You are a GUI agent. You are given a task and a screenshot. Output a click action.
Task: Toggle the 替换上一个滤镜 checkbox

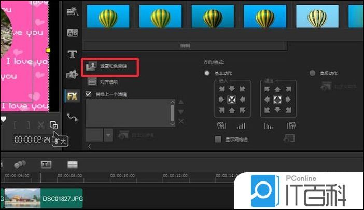click(88, 94)
